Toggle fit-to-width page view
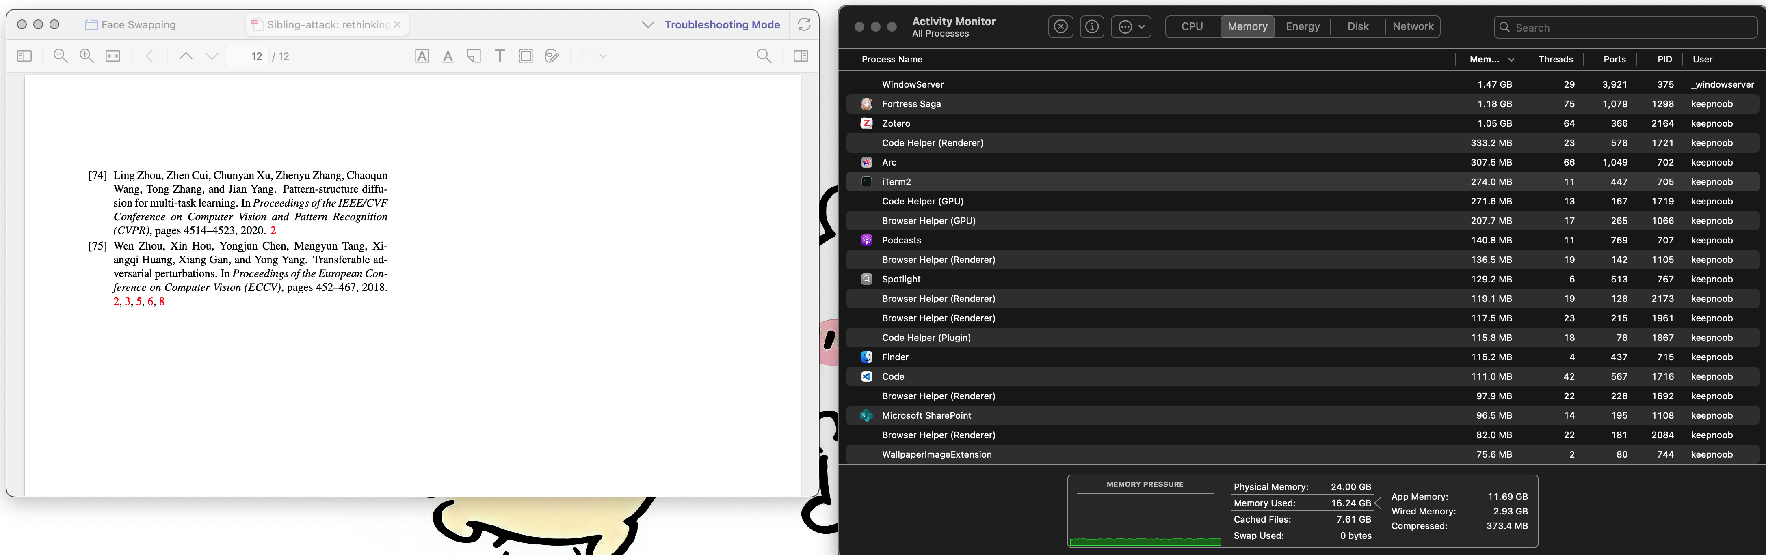 pos(113,56)
